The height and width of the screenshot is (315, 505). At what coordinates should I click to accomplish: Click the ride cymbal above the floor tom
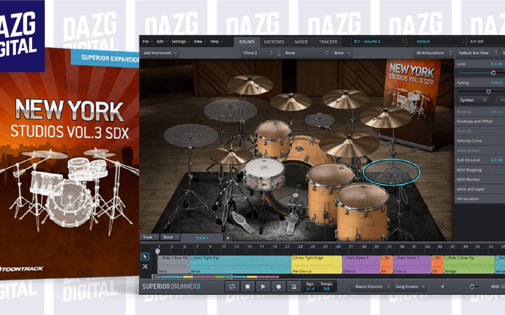pos(349,144)
